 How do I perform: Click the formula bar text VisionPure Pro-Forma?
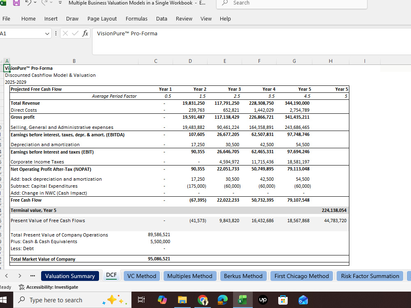pyautogui.click(x=127, y=34)
